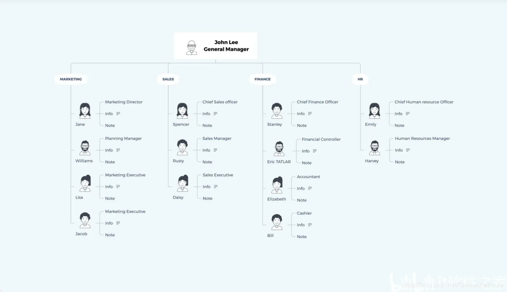
Task: Open note icon beside Chief Sales officer Info
Action: [215, 114]
